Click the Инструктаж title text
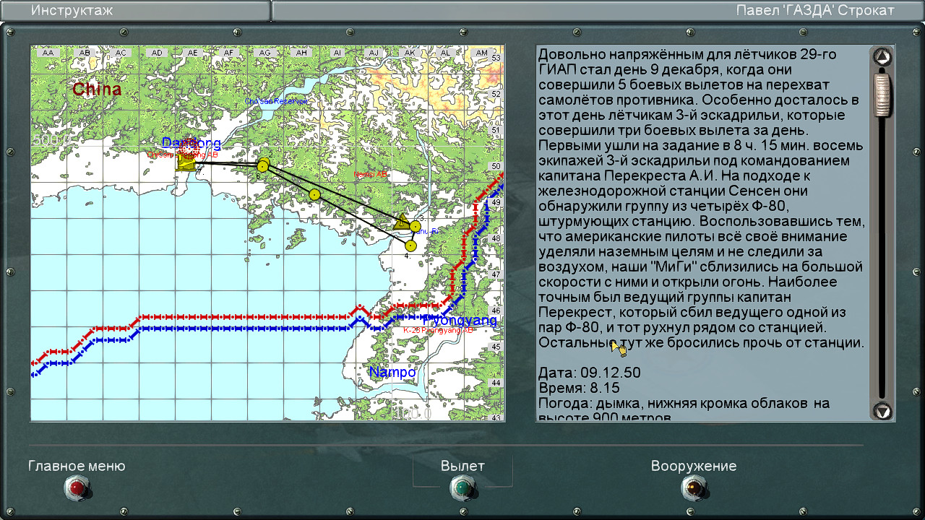Screen dimensions: 925x520 click(72, 10)
